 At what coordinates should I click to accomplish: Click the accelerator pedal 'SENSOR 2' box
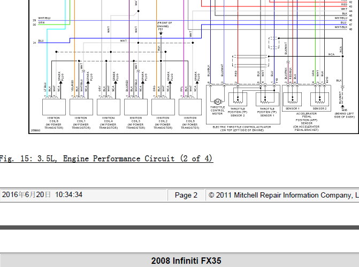coord(319,99)
